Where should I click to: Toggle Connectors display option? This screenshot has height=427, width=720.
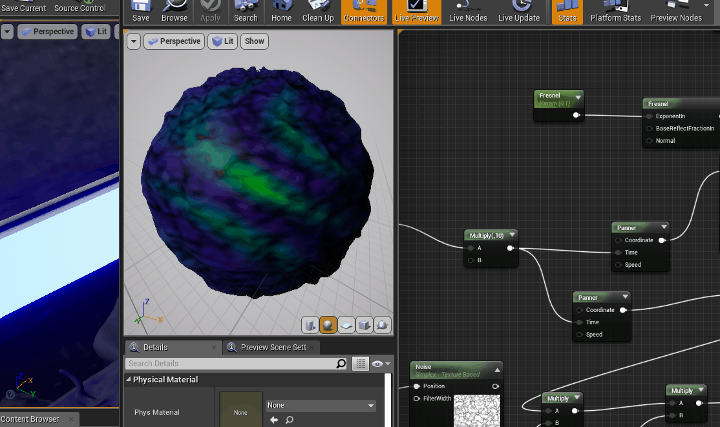click(364, 12)
